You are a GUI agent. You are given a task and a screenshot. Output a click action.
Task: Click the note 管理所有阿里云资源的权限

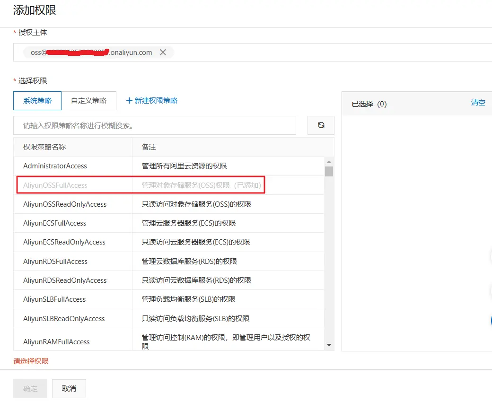[184, 166]
